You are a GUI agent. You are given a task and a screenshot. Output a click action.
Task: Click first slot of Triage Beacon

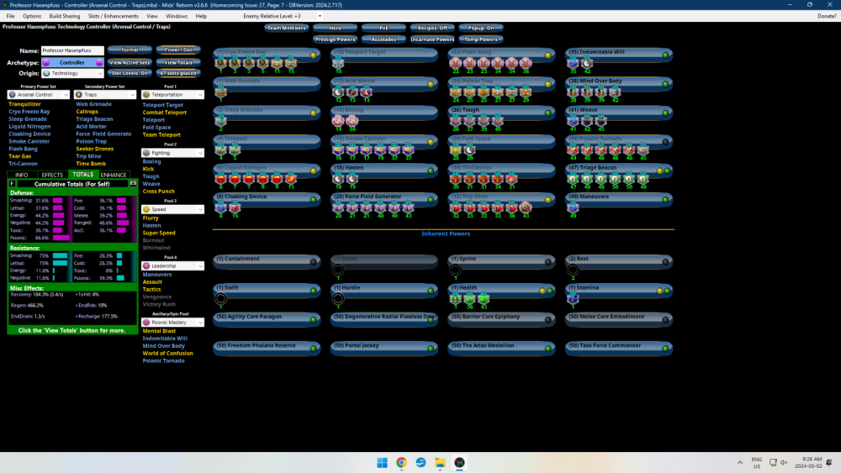(573, 179)
